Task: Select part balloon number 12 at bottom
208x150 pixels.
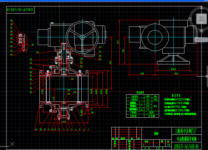Action: [45, 129]
